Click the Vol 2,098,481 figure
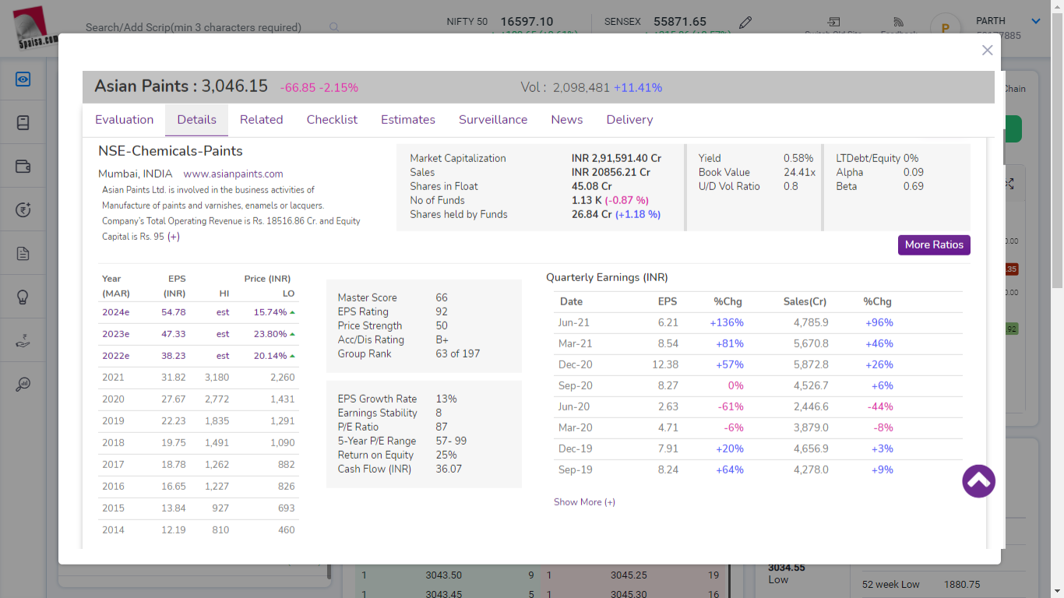The image size is (1064, 598). click(x=581, y=88)
